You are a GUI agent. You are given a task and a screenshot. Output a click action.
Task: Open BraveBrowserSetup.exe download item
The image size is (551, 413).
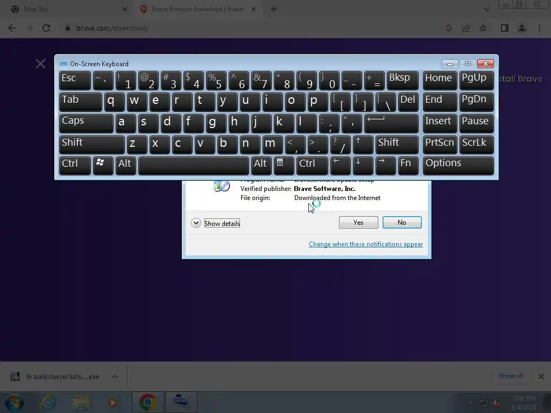(x=56, y=376)
